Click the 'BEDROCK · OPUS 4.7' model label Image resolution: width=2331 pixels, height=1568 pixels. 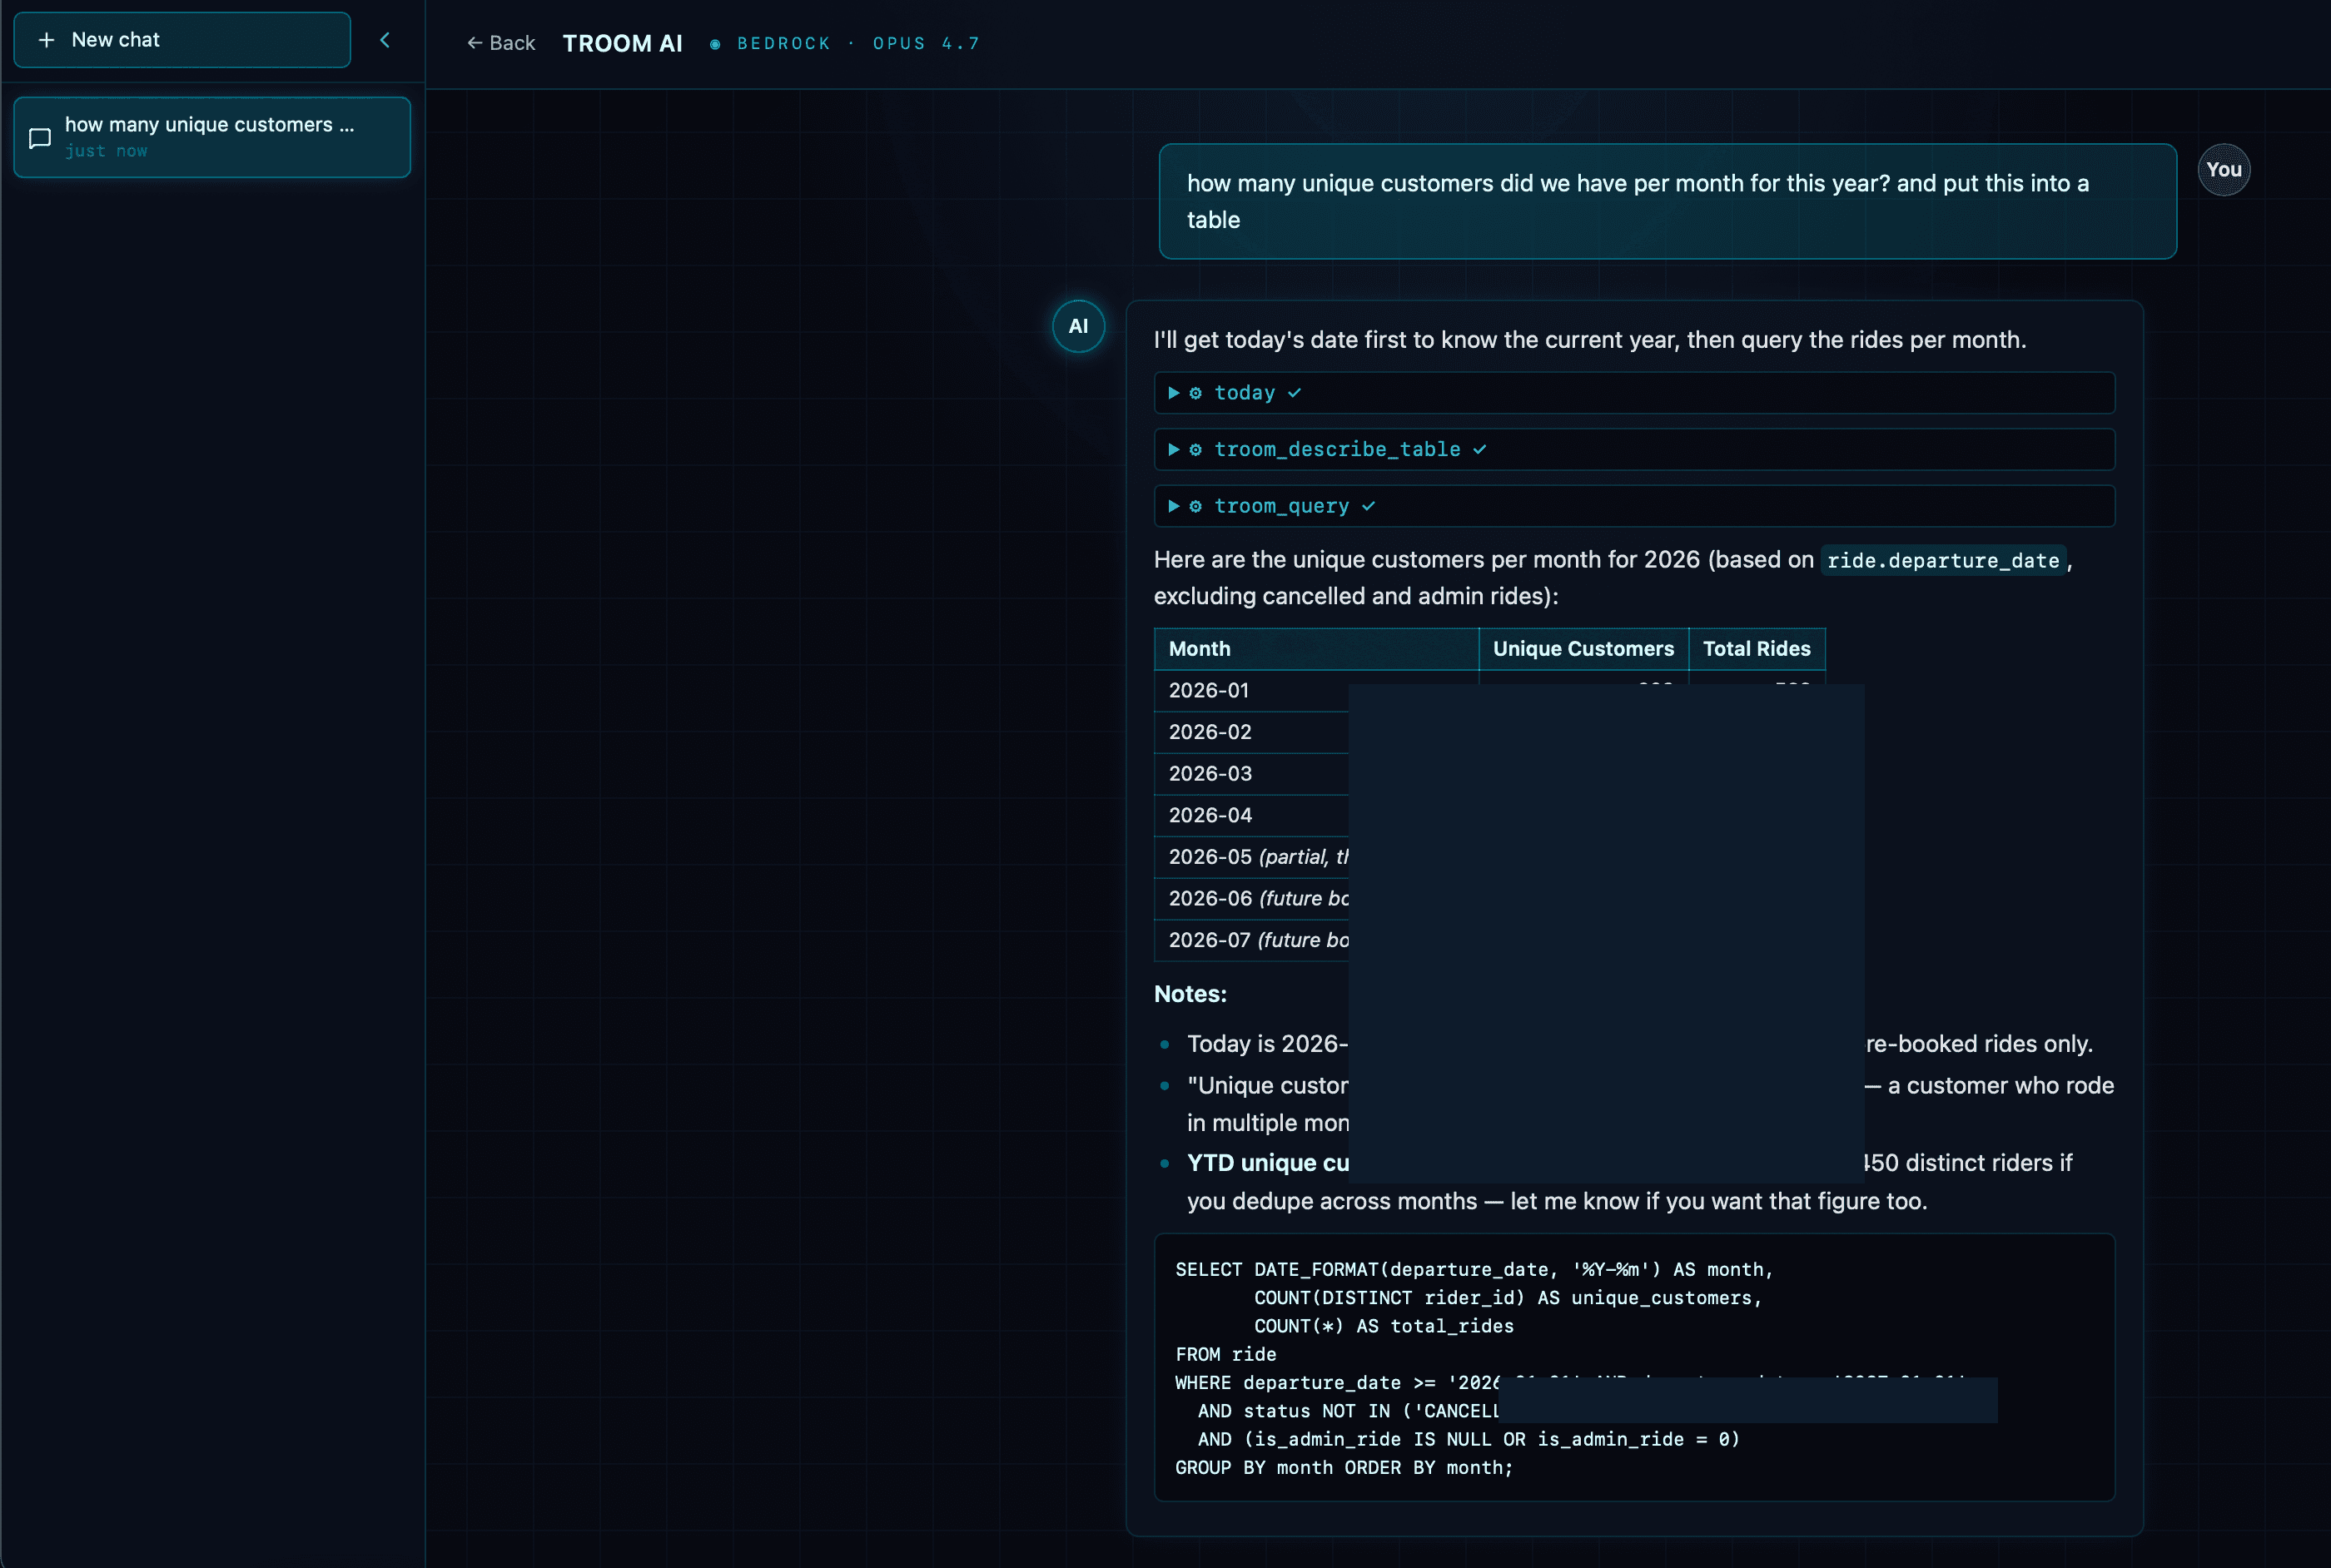pos(858,44)
